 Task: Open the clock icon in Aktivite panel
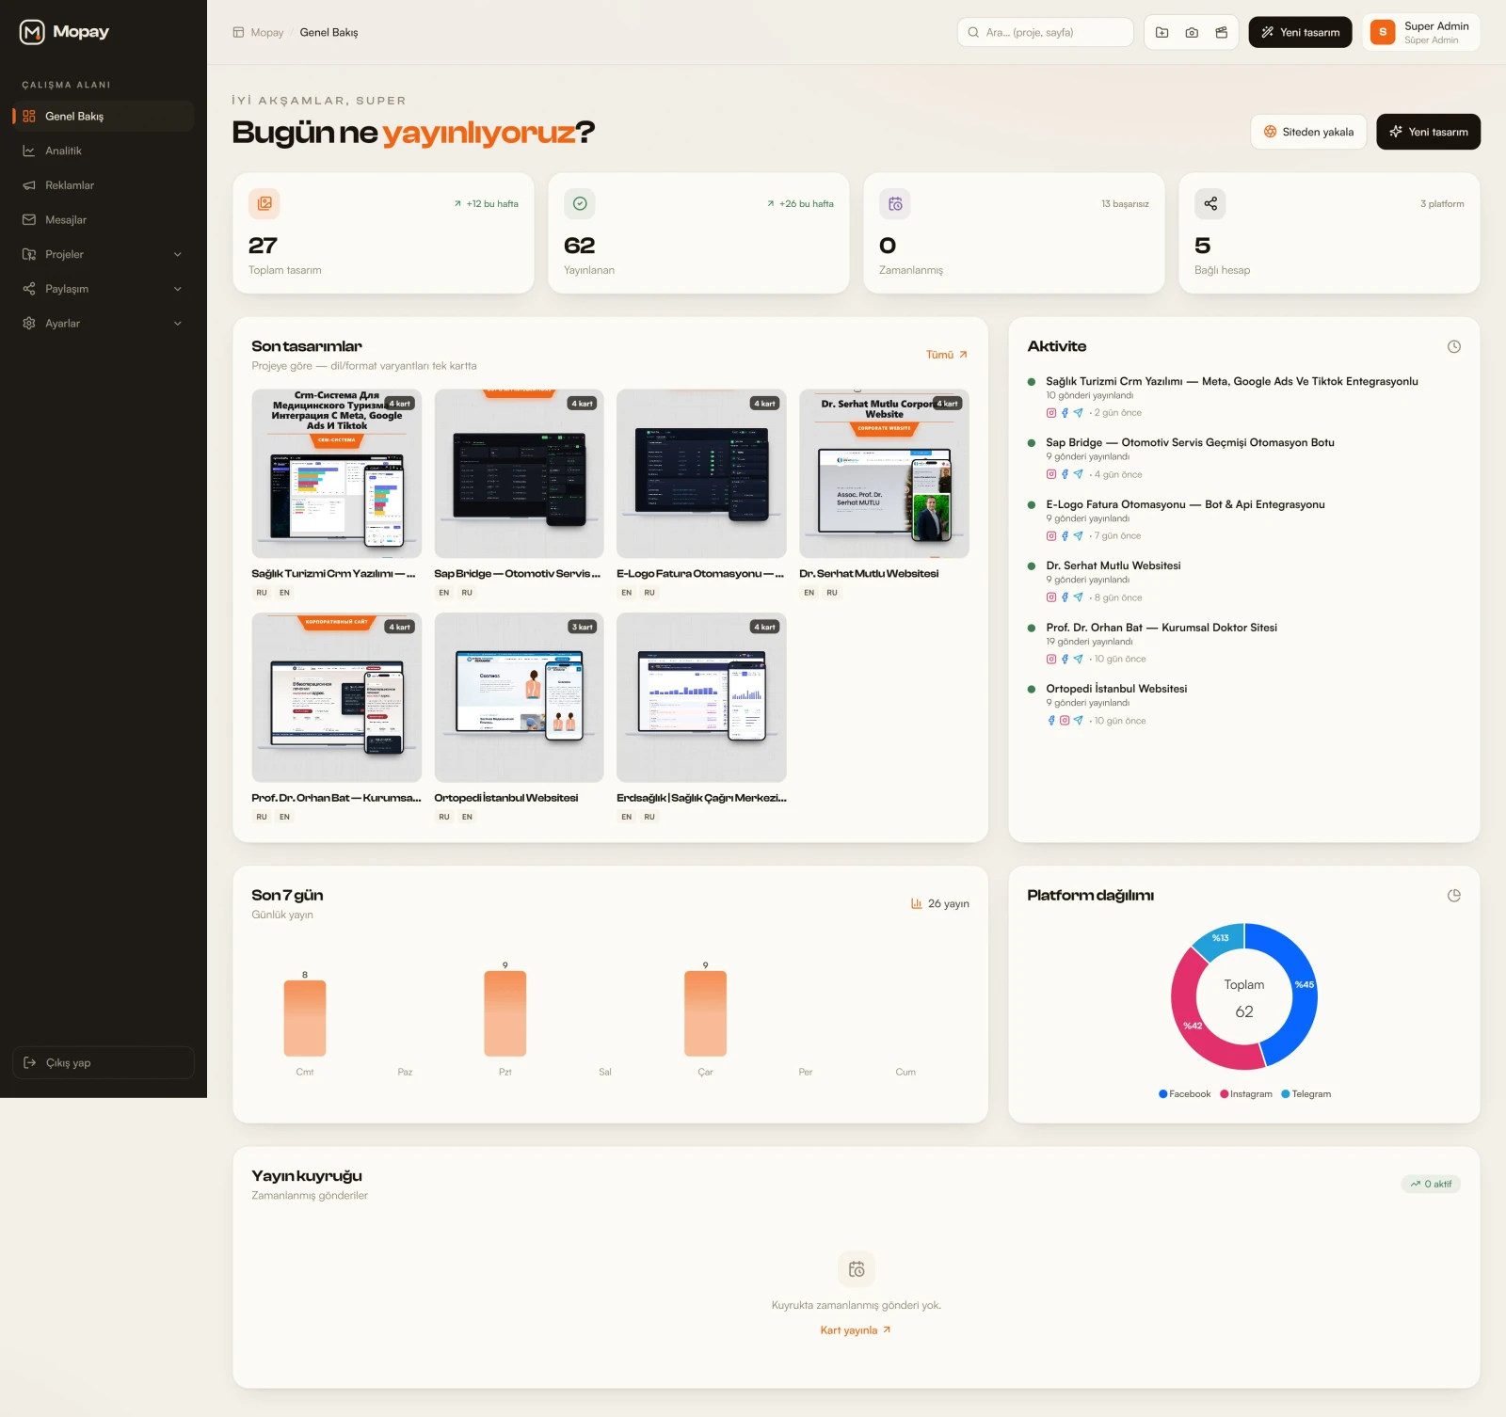[1454, 347]
